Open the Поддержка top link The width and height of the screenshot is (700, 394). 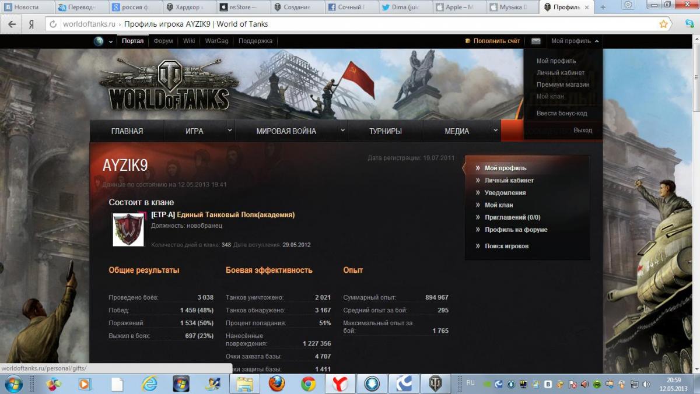[256, 41]
